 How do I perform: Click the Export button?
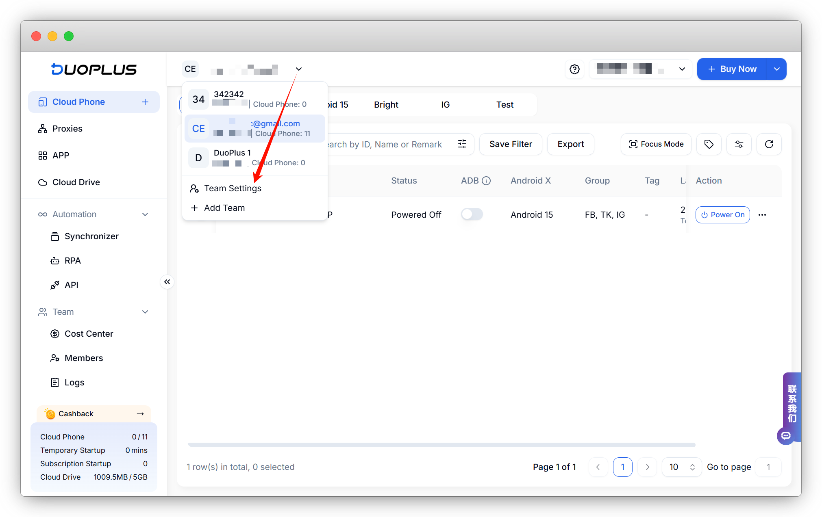570,144
